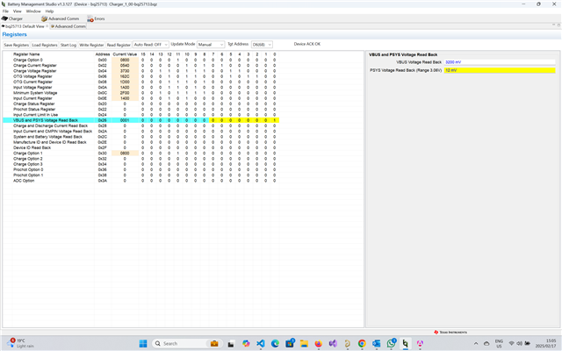Toggle bit 11 of Charge Option 1
Screen dimensions: 562x351
point(177,154)
